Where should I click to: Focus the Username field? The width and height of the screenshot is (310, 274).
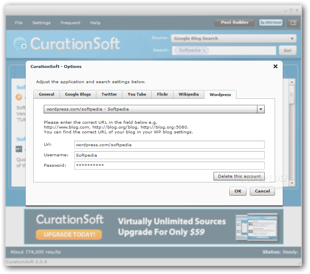[169, 155]
